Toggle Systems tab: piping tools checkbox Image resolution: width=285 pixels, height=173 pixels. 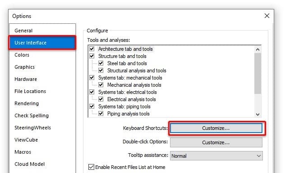pos(92,106)
